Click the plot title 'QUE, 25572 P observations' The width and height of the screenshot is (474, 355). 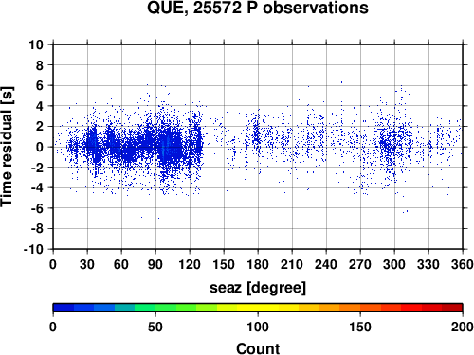(258, 8)
